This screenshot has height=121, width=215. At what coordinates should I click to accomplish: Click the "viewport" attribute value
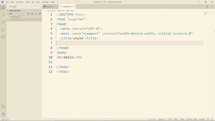pos(91,34)
